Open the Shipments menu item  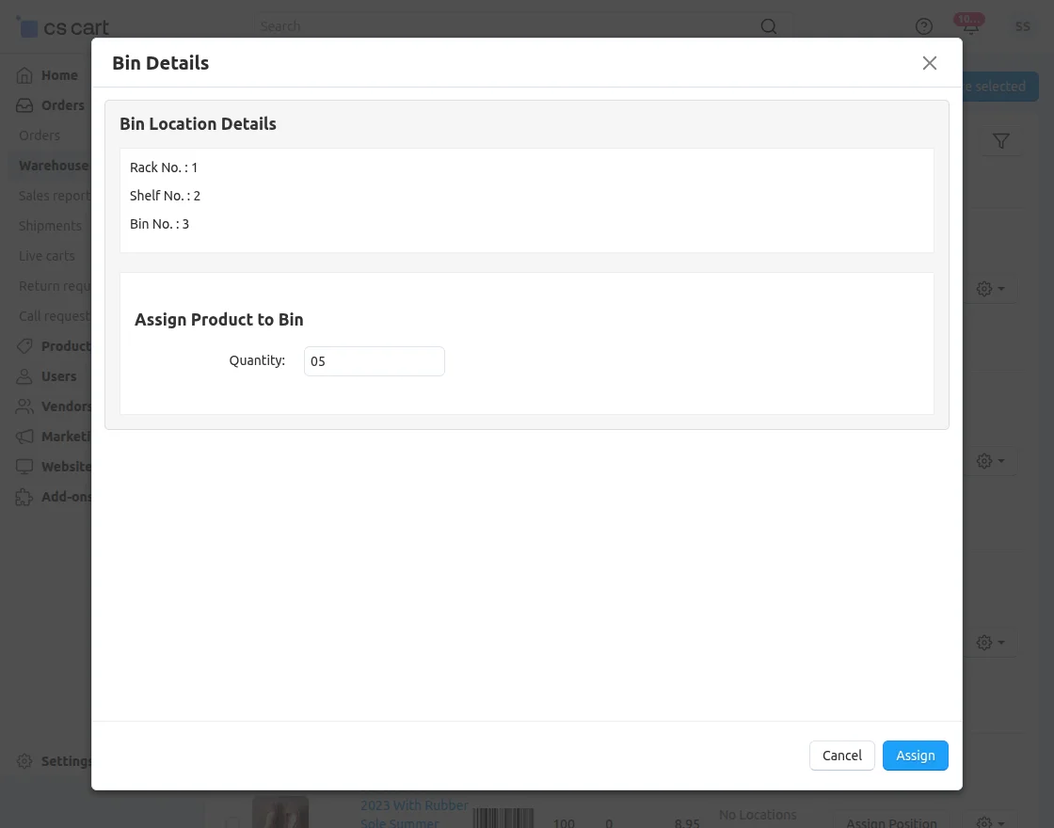(50, 226)
